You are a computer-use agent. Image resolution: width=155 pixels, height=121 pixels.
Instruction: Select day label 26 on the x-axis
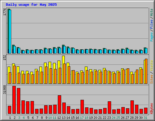[123, 118]
